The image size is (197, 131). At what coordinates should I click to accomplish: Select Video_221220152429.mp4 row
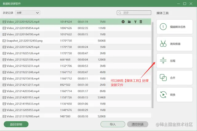(x=75, y=47)
